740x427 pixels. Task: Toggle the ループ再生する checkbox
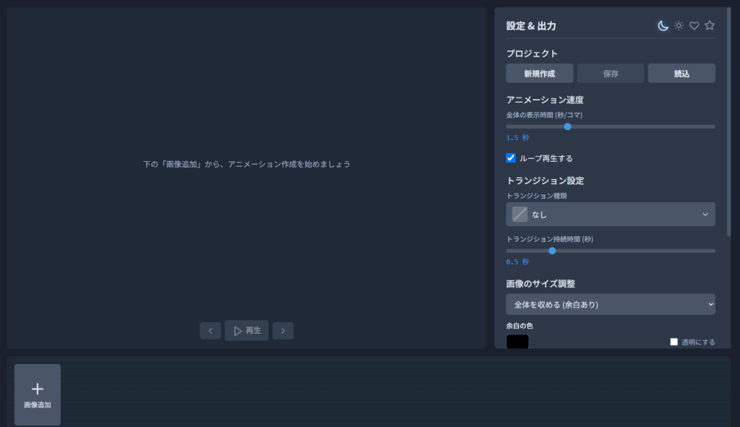click(511, 158)
